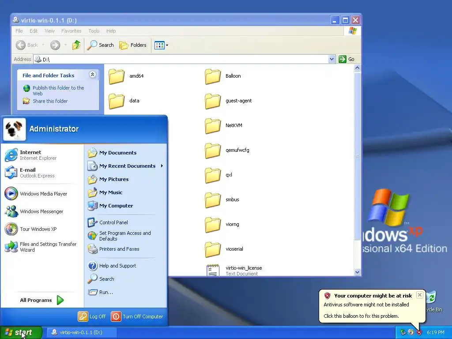
Task: Select virtio-win-0.1.1 (D:) taskbar button
Action: (x=81, y=332)
